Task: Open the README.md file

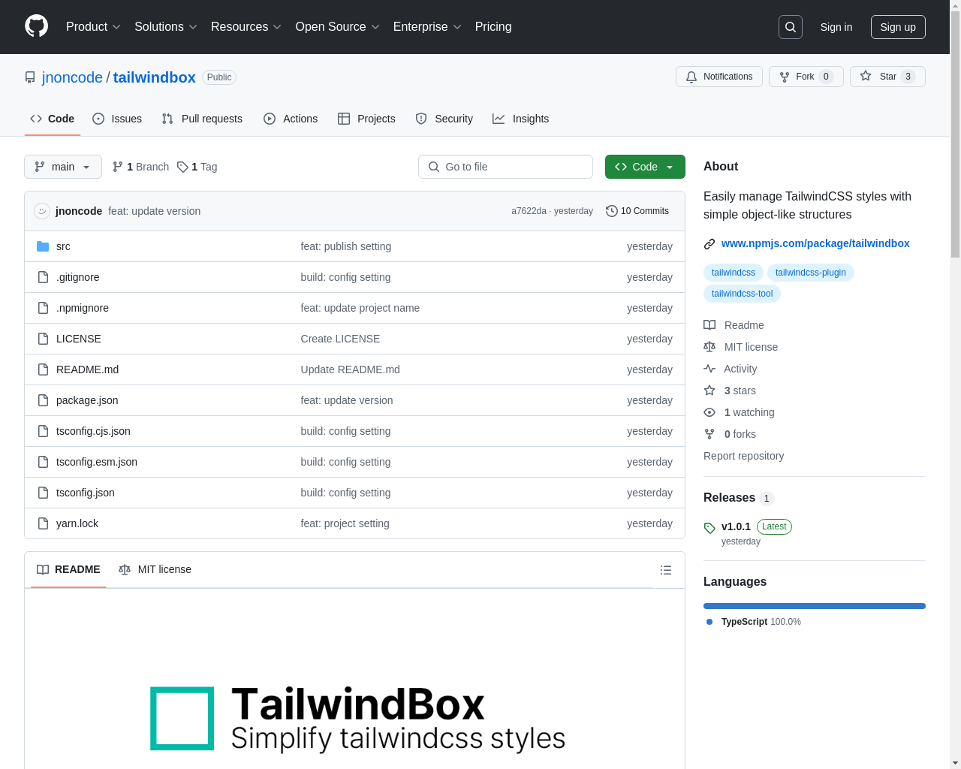Action: click(87, 369)
